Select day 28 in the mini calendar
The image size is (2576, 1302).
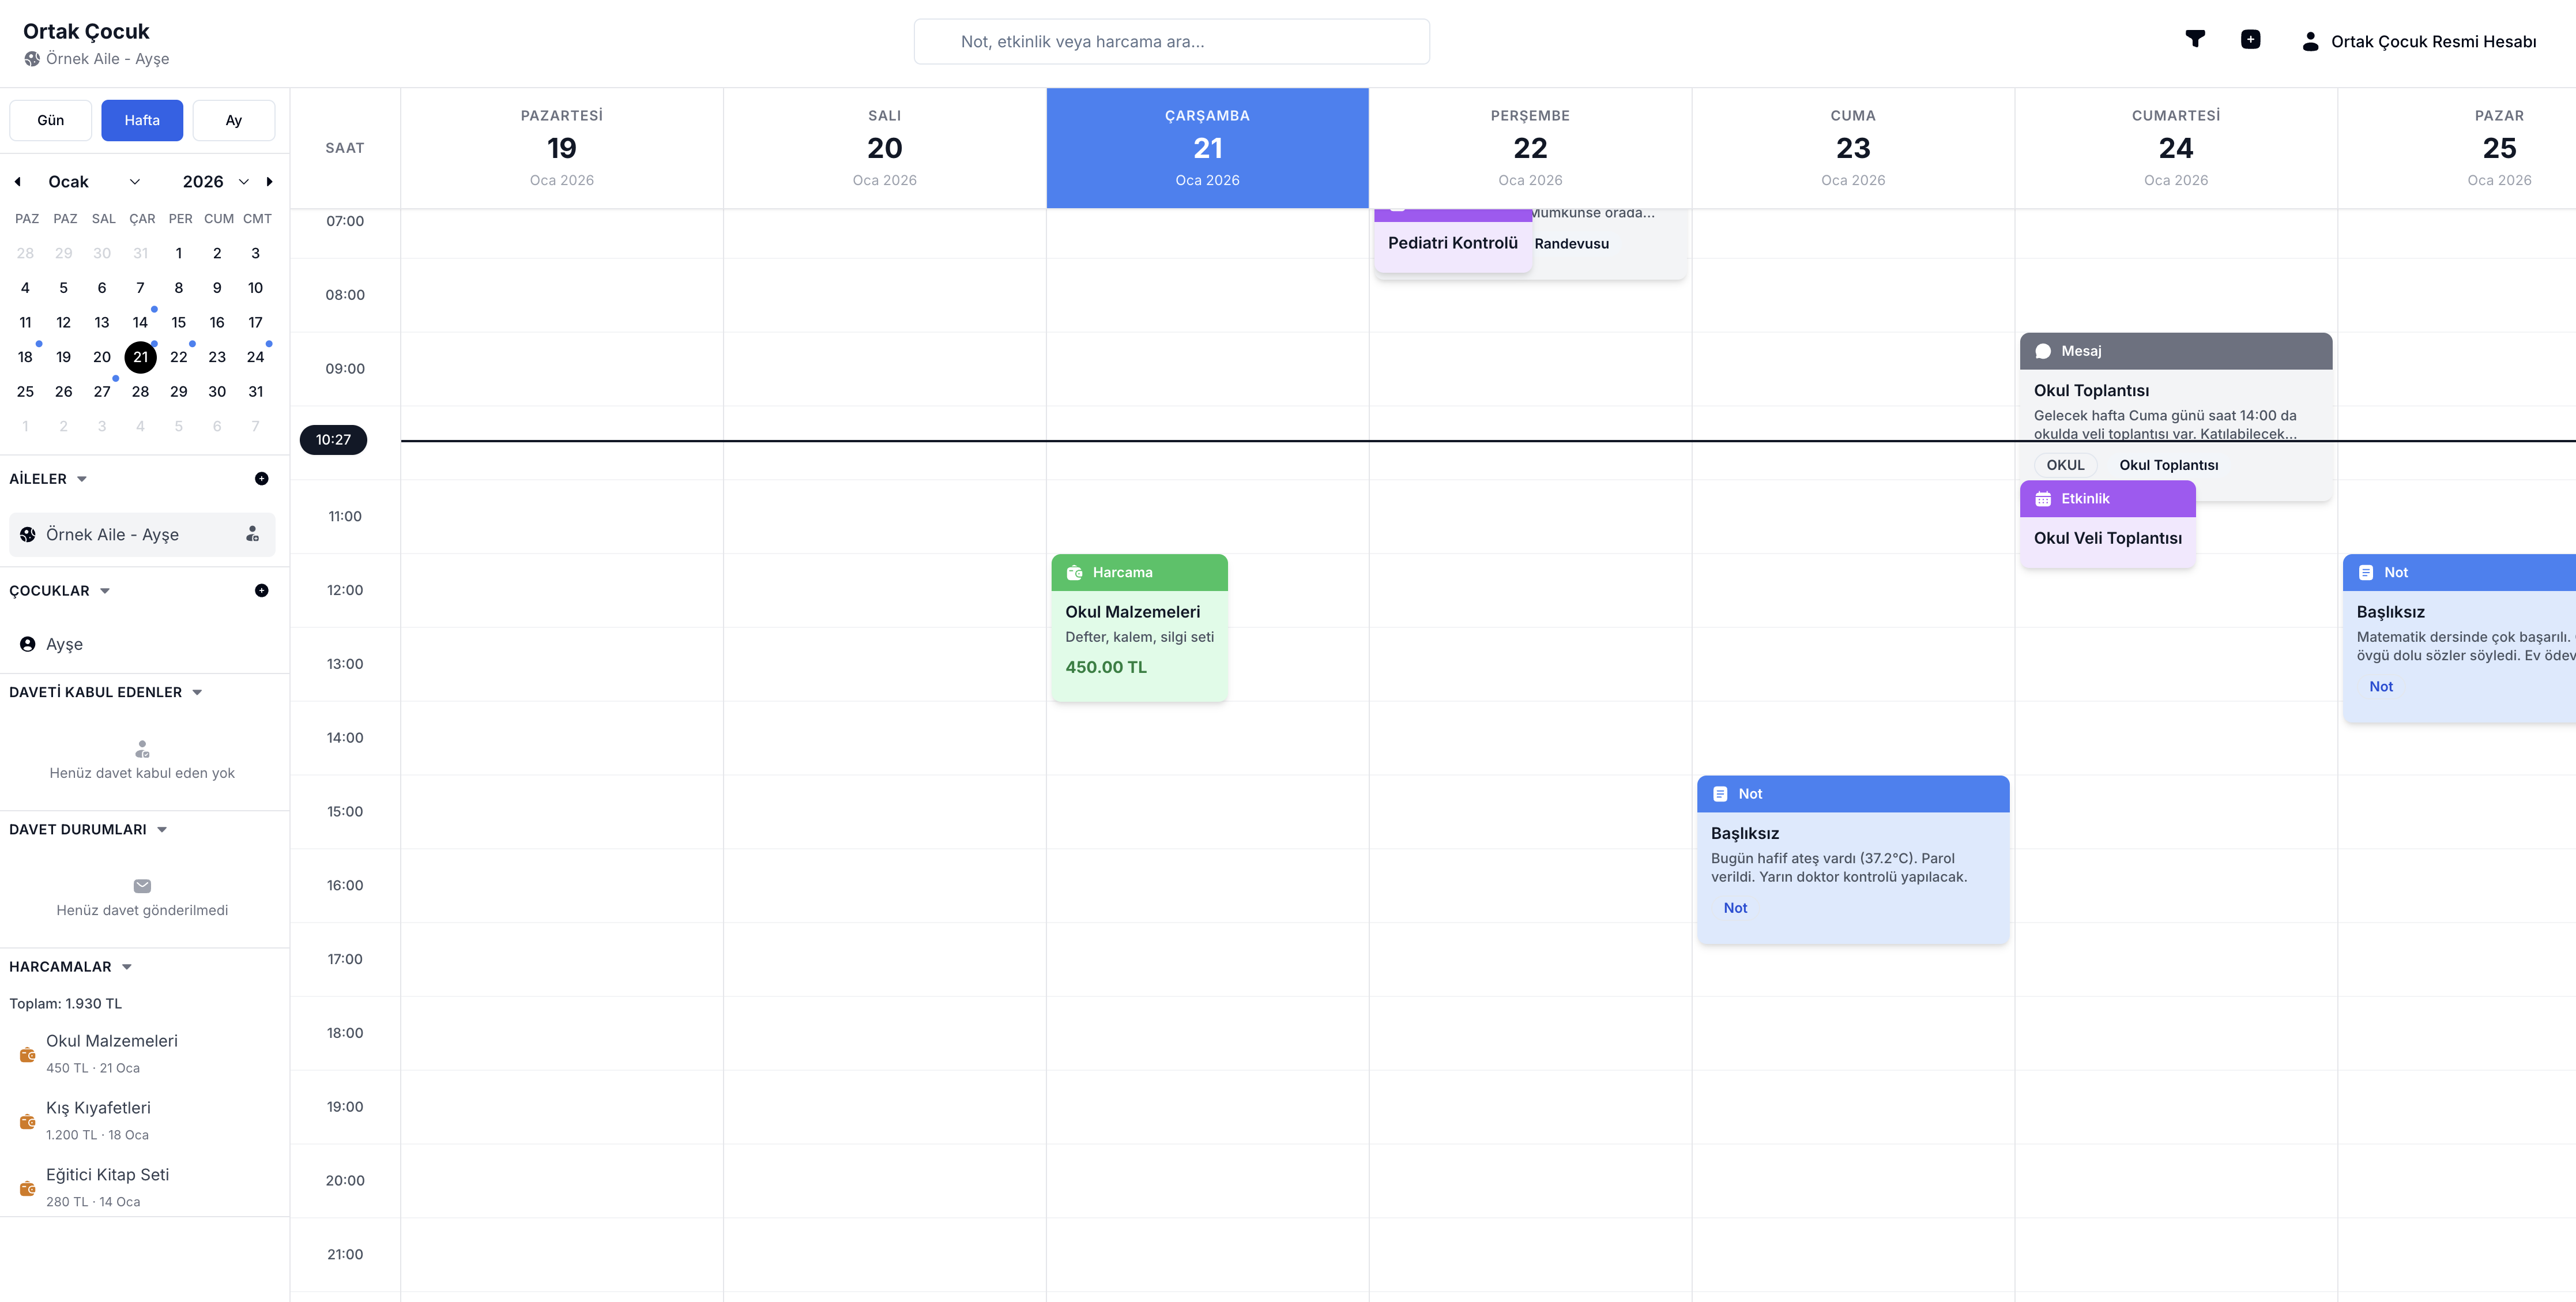pyautogui.click(x=140, y=392)
